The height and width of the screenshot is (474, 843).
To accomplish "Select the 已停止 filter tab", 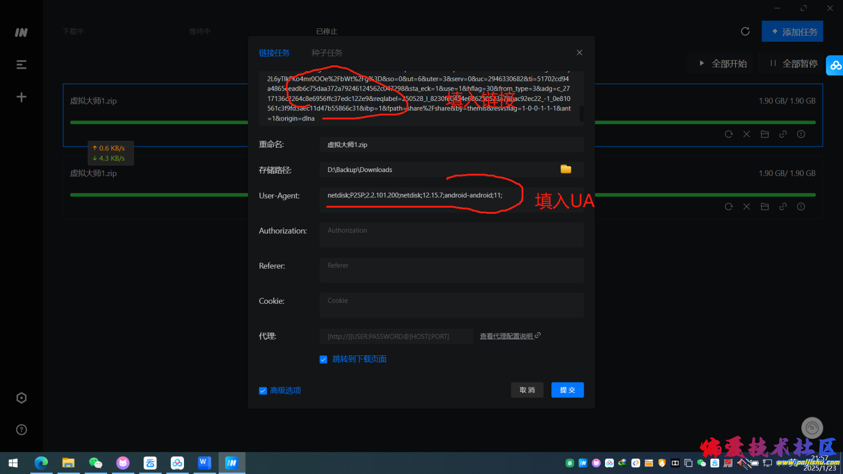I will click(x=326, y=31).
